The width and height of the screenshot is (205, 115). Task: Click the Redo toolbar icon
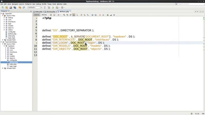point(24,8)
